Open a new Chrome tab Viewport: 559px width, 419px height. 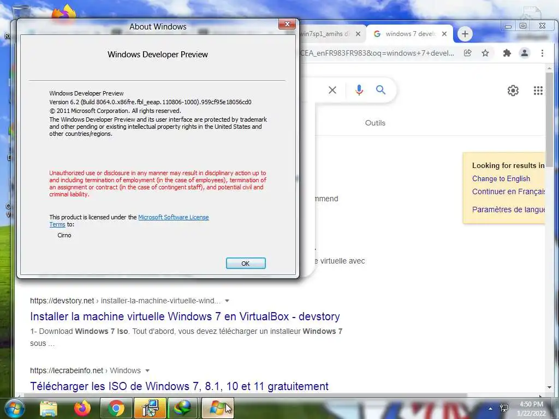(x=465, y=34)
